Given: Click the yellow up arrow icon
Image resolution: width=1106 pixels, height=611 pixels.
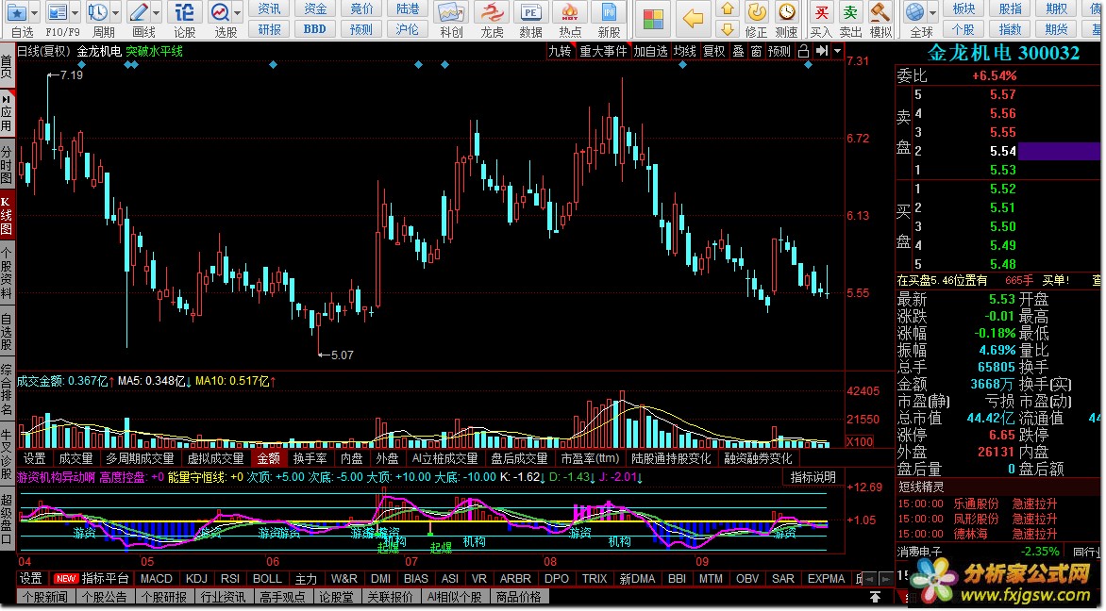Looking at the screenshot, I should point(728,9).
